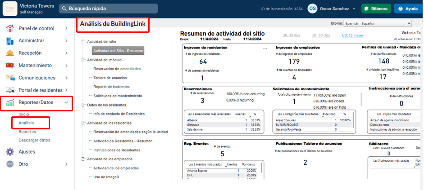Click the ellipsis on Ingresos de residentes
The image size is (424, 190).
click(265, 49)
